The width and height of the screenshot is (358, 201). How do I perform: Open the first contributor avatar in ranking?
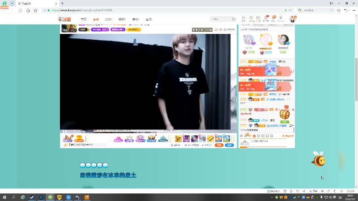click(x=249, y=40)
